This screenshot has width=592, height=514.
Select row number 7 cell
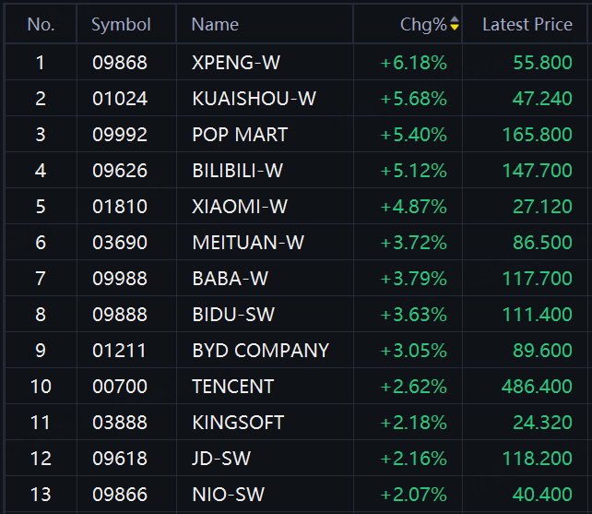[41, 279]
